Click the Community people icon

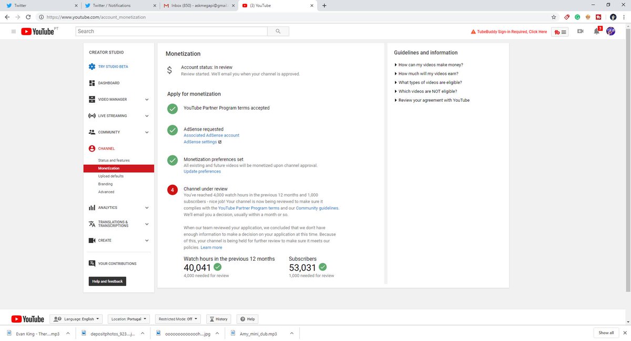tap(92, 132)
